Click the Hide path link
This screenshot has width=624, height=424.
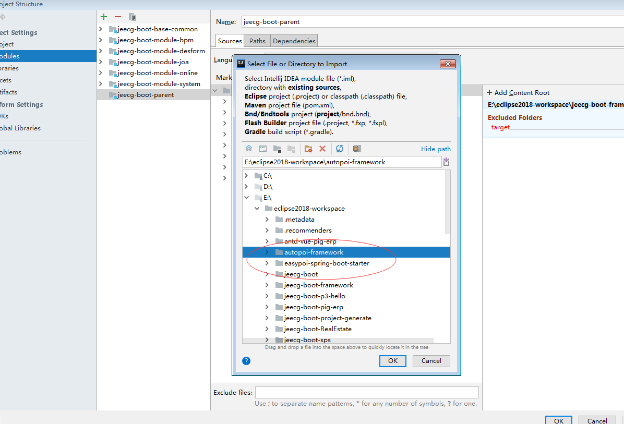click(436, 149)
